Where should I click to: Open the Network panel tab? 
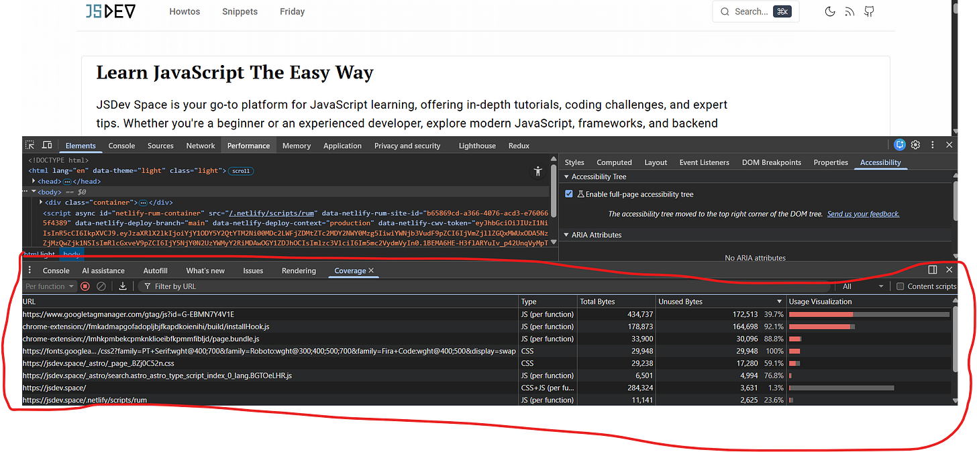[201, 146]
